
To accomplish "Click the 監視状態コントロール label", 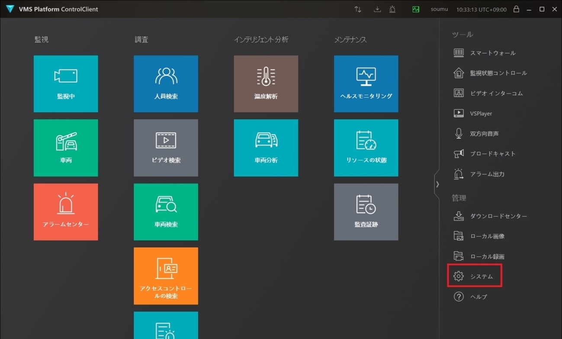I will point(498,73).
